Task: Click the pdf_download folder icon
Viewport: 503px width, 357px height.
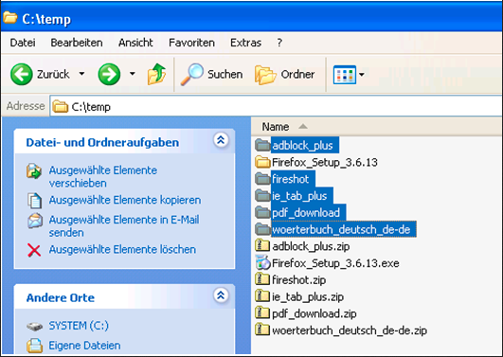Action: pos(262,212)
